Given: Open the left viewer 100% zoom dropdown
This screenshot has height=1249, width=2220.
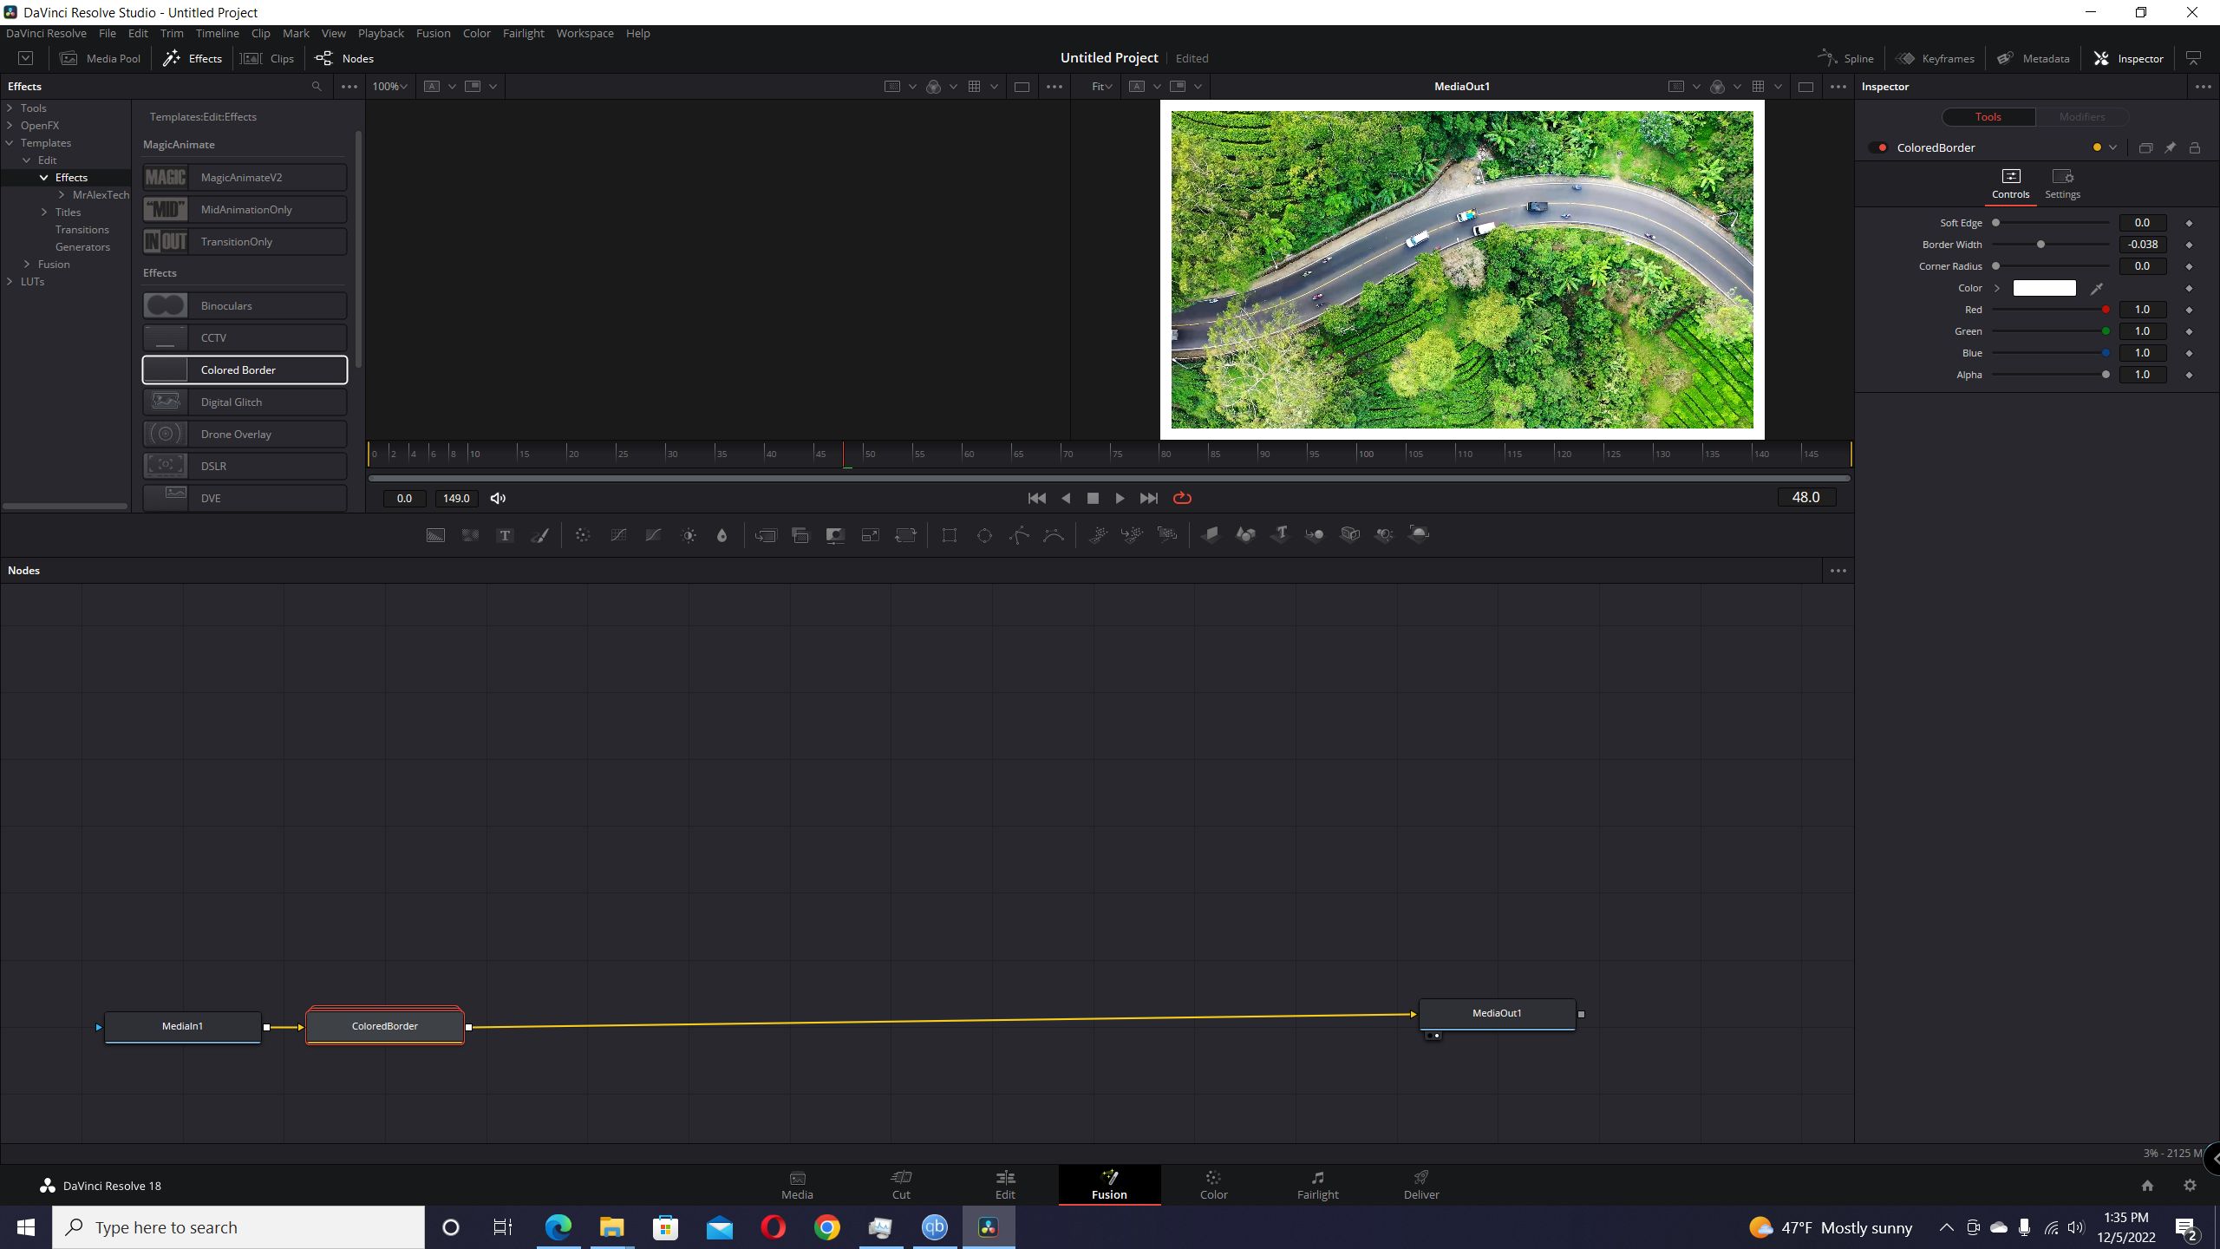Looking at the screenshot, I should pos(389,87).
